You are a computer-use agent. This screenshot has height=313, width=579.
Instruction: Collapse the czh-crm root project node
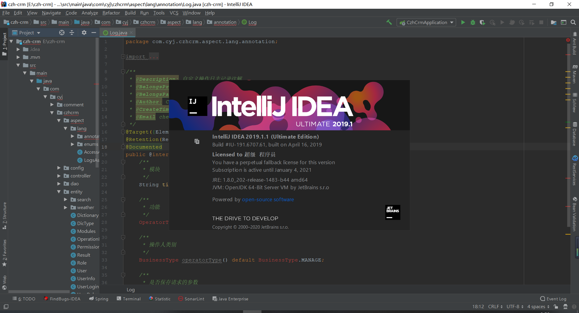[11, 41]
